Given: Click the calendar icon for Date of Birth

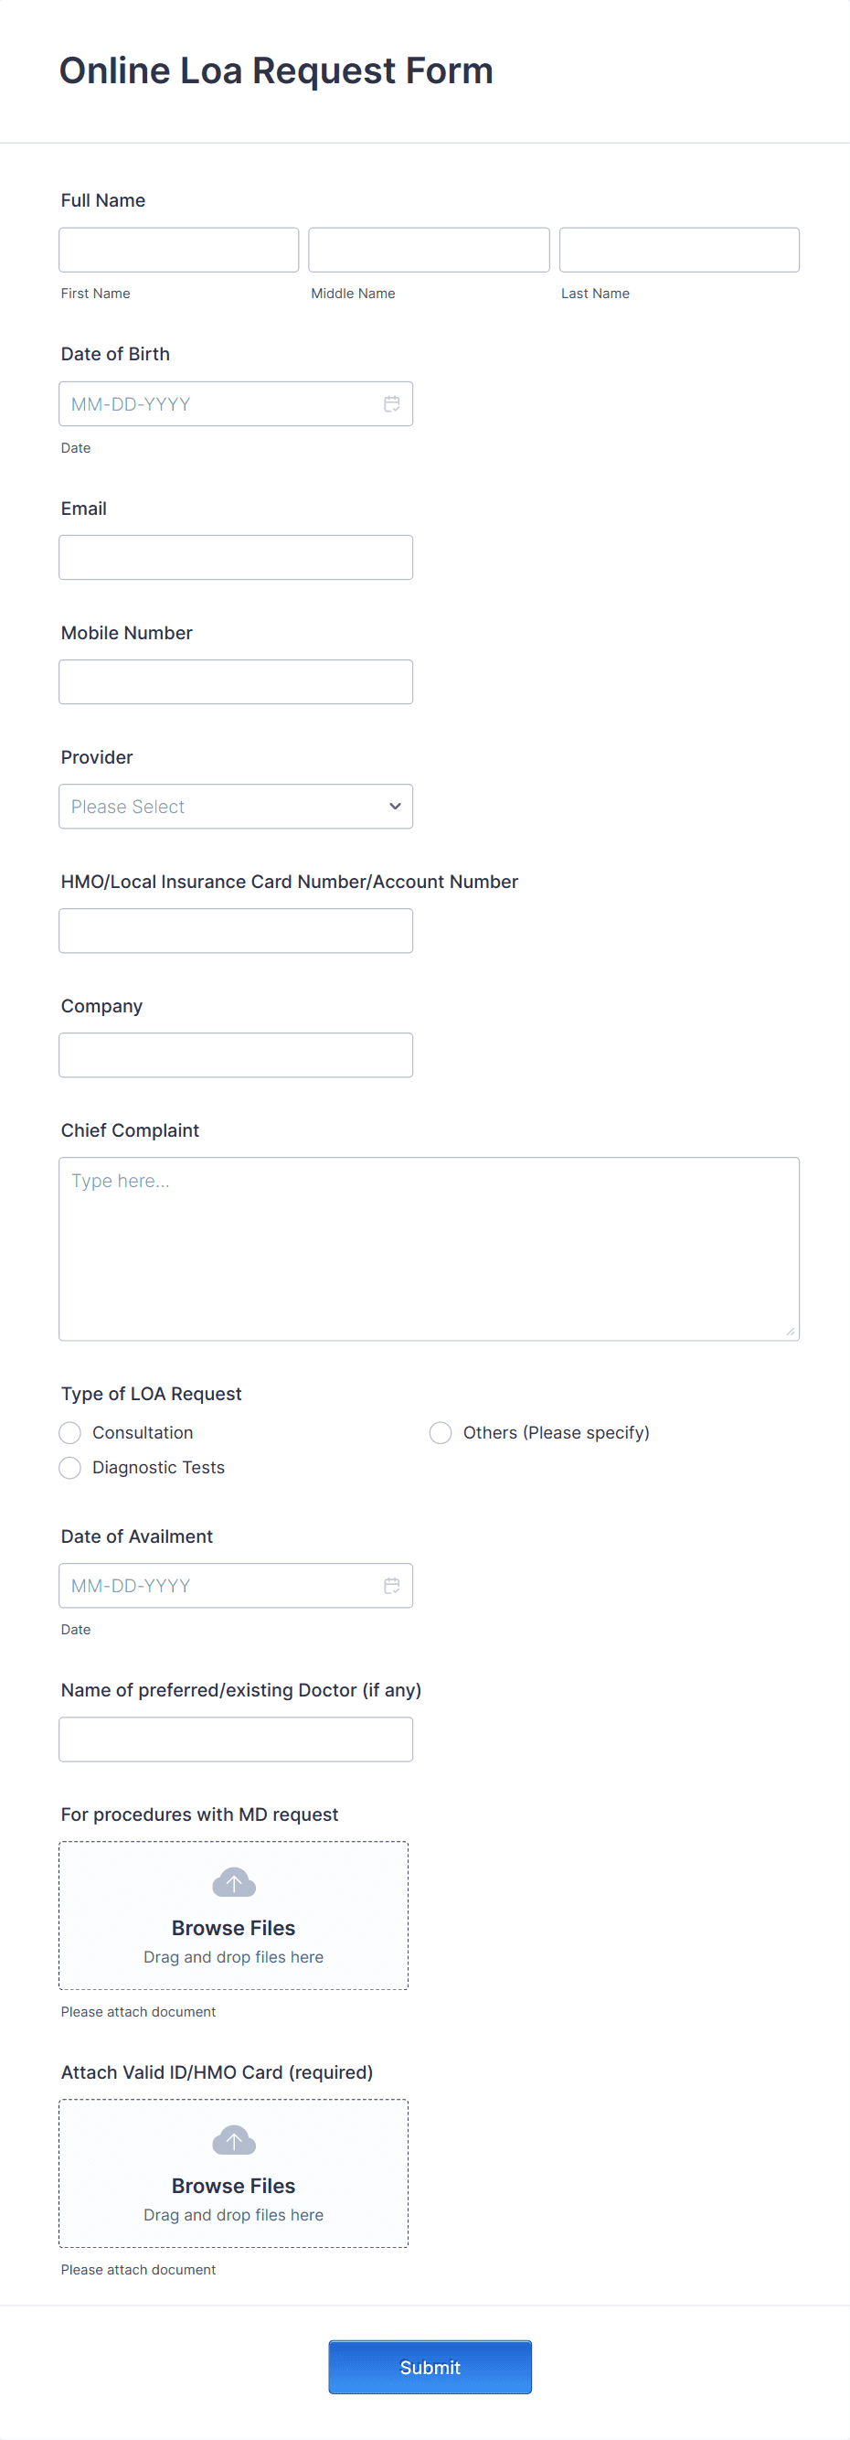Looking at the screenshot, I should 392,402.
